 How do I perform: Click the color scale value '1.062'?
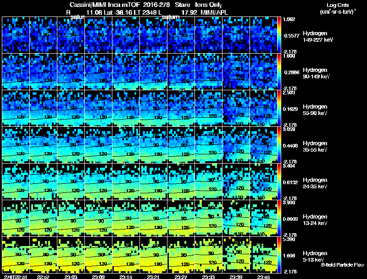[289, 19]
